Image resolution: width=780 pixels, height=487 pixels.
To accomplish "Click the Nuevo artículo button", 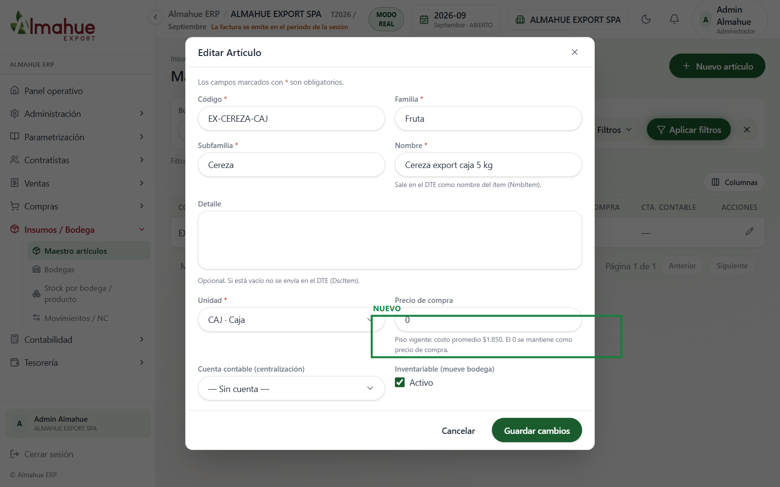I will (x=717, y=66).
